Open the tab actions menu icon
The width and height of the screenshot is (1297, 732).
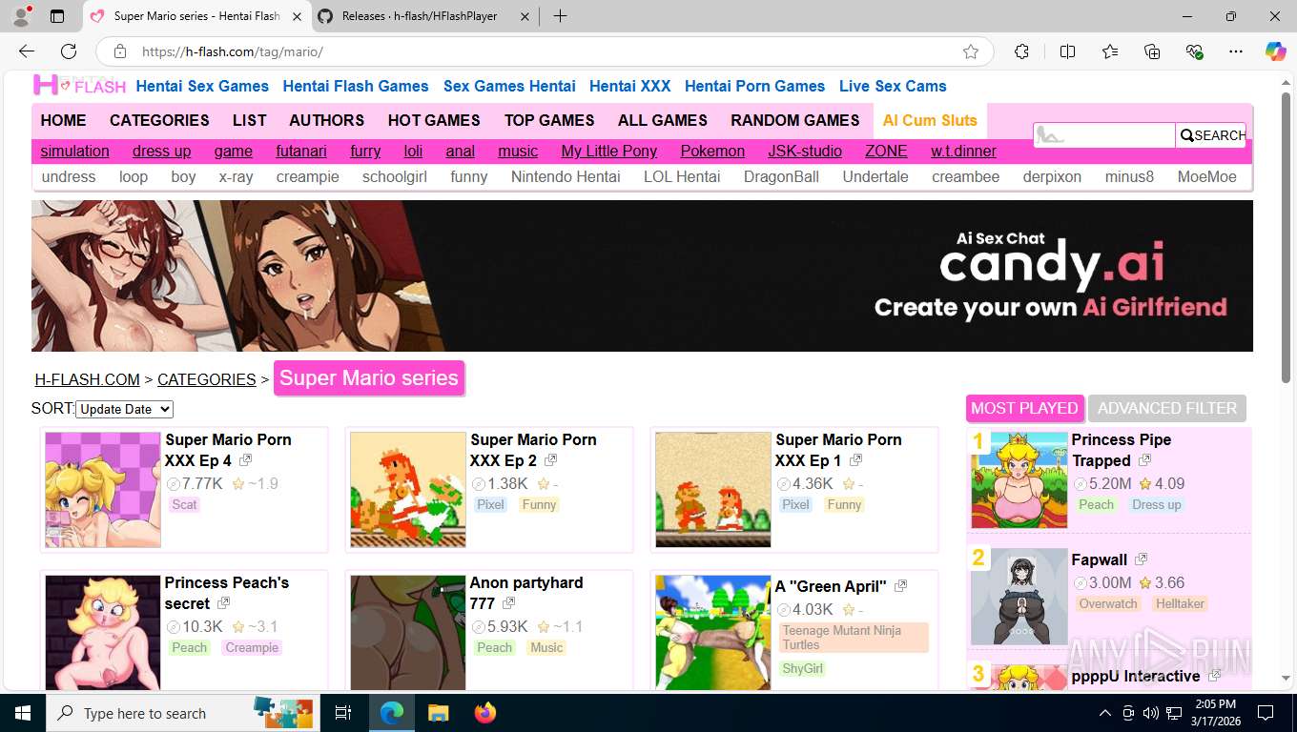tap(57, 16)
